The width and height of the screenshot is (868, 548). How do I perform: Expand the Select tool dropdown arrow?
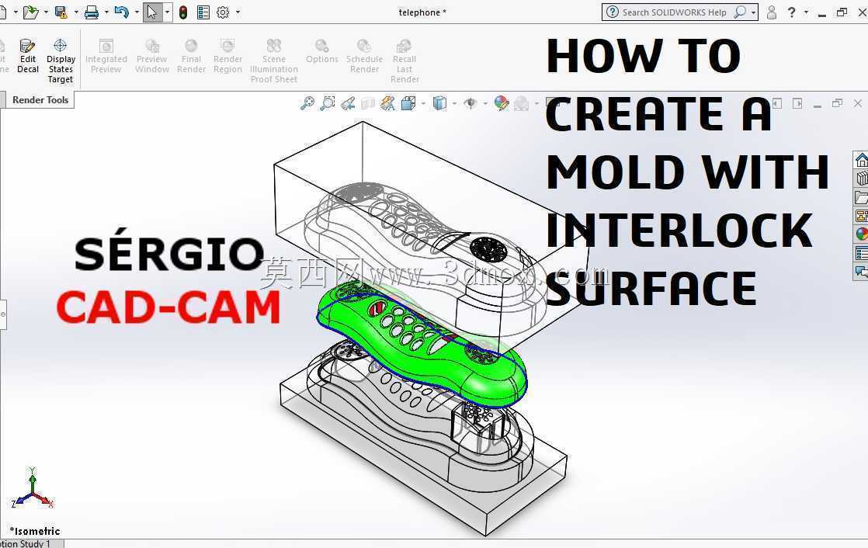tap(167, 12)
